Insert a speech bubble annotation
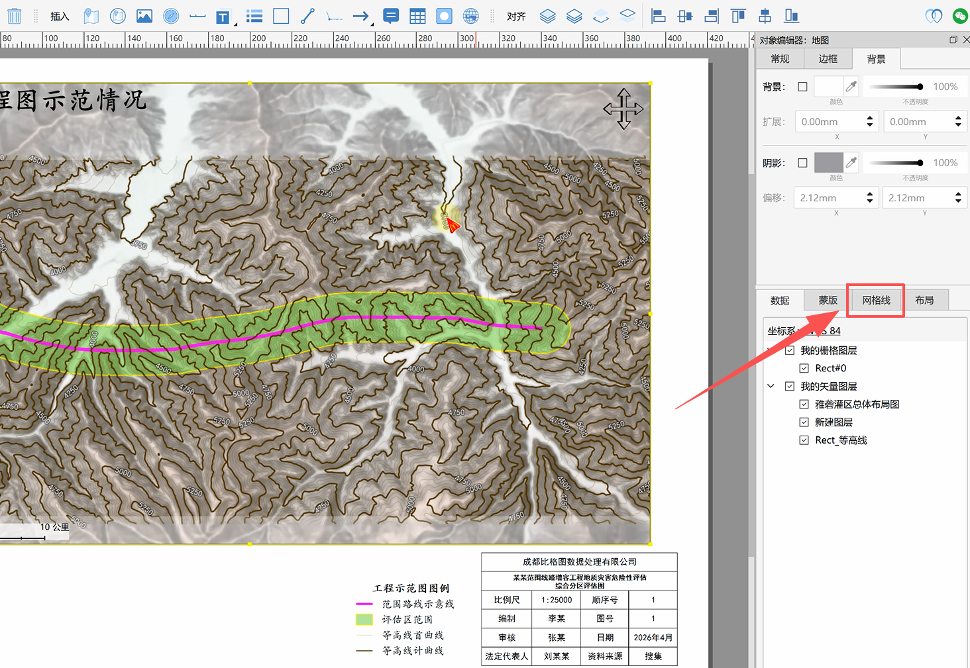Viewport: 970px width, 668px height. [x=392, y=16]
